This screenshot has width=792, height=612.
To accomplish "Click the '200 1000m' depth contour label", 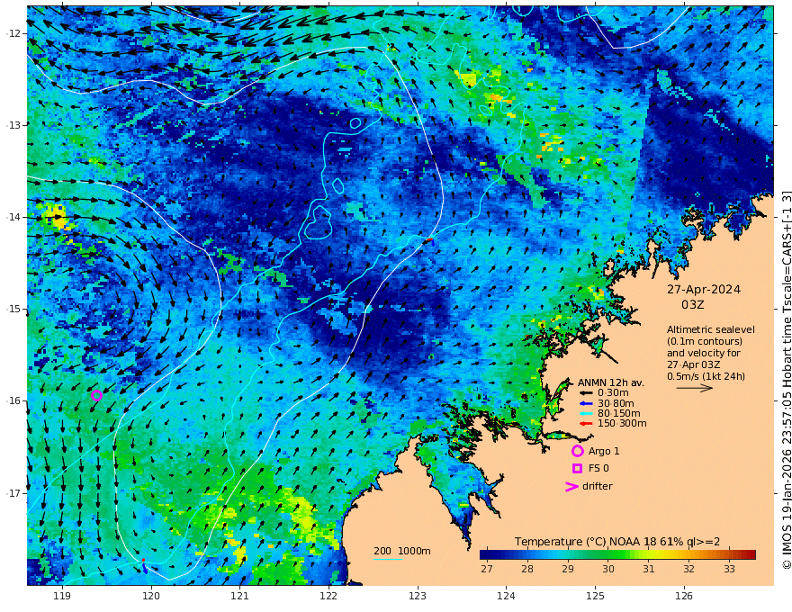I will point(402,551).
